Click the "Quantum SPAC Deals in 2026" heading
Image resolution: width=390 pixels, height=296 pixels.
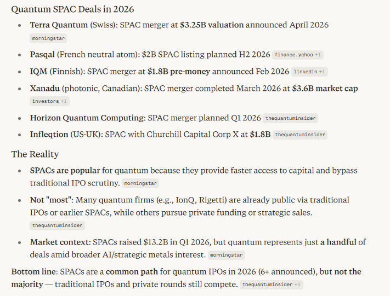coord(72,9)
